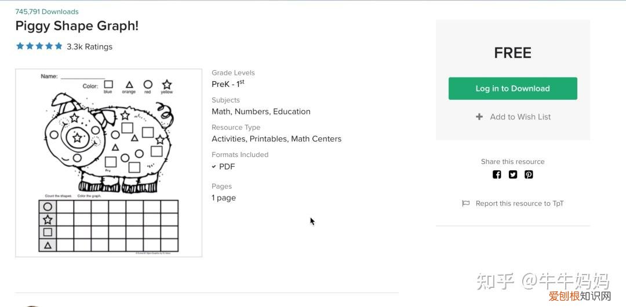
Task: Open the Printables resource type link
Action: (268, 138)
